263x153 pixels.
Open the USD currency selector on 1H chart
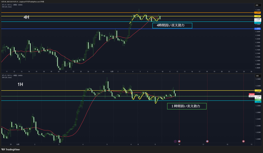[x=257, y=76]
